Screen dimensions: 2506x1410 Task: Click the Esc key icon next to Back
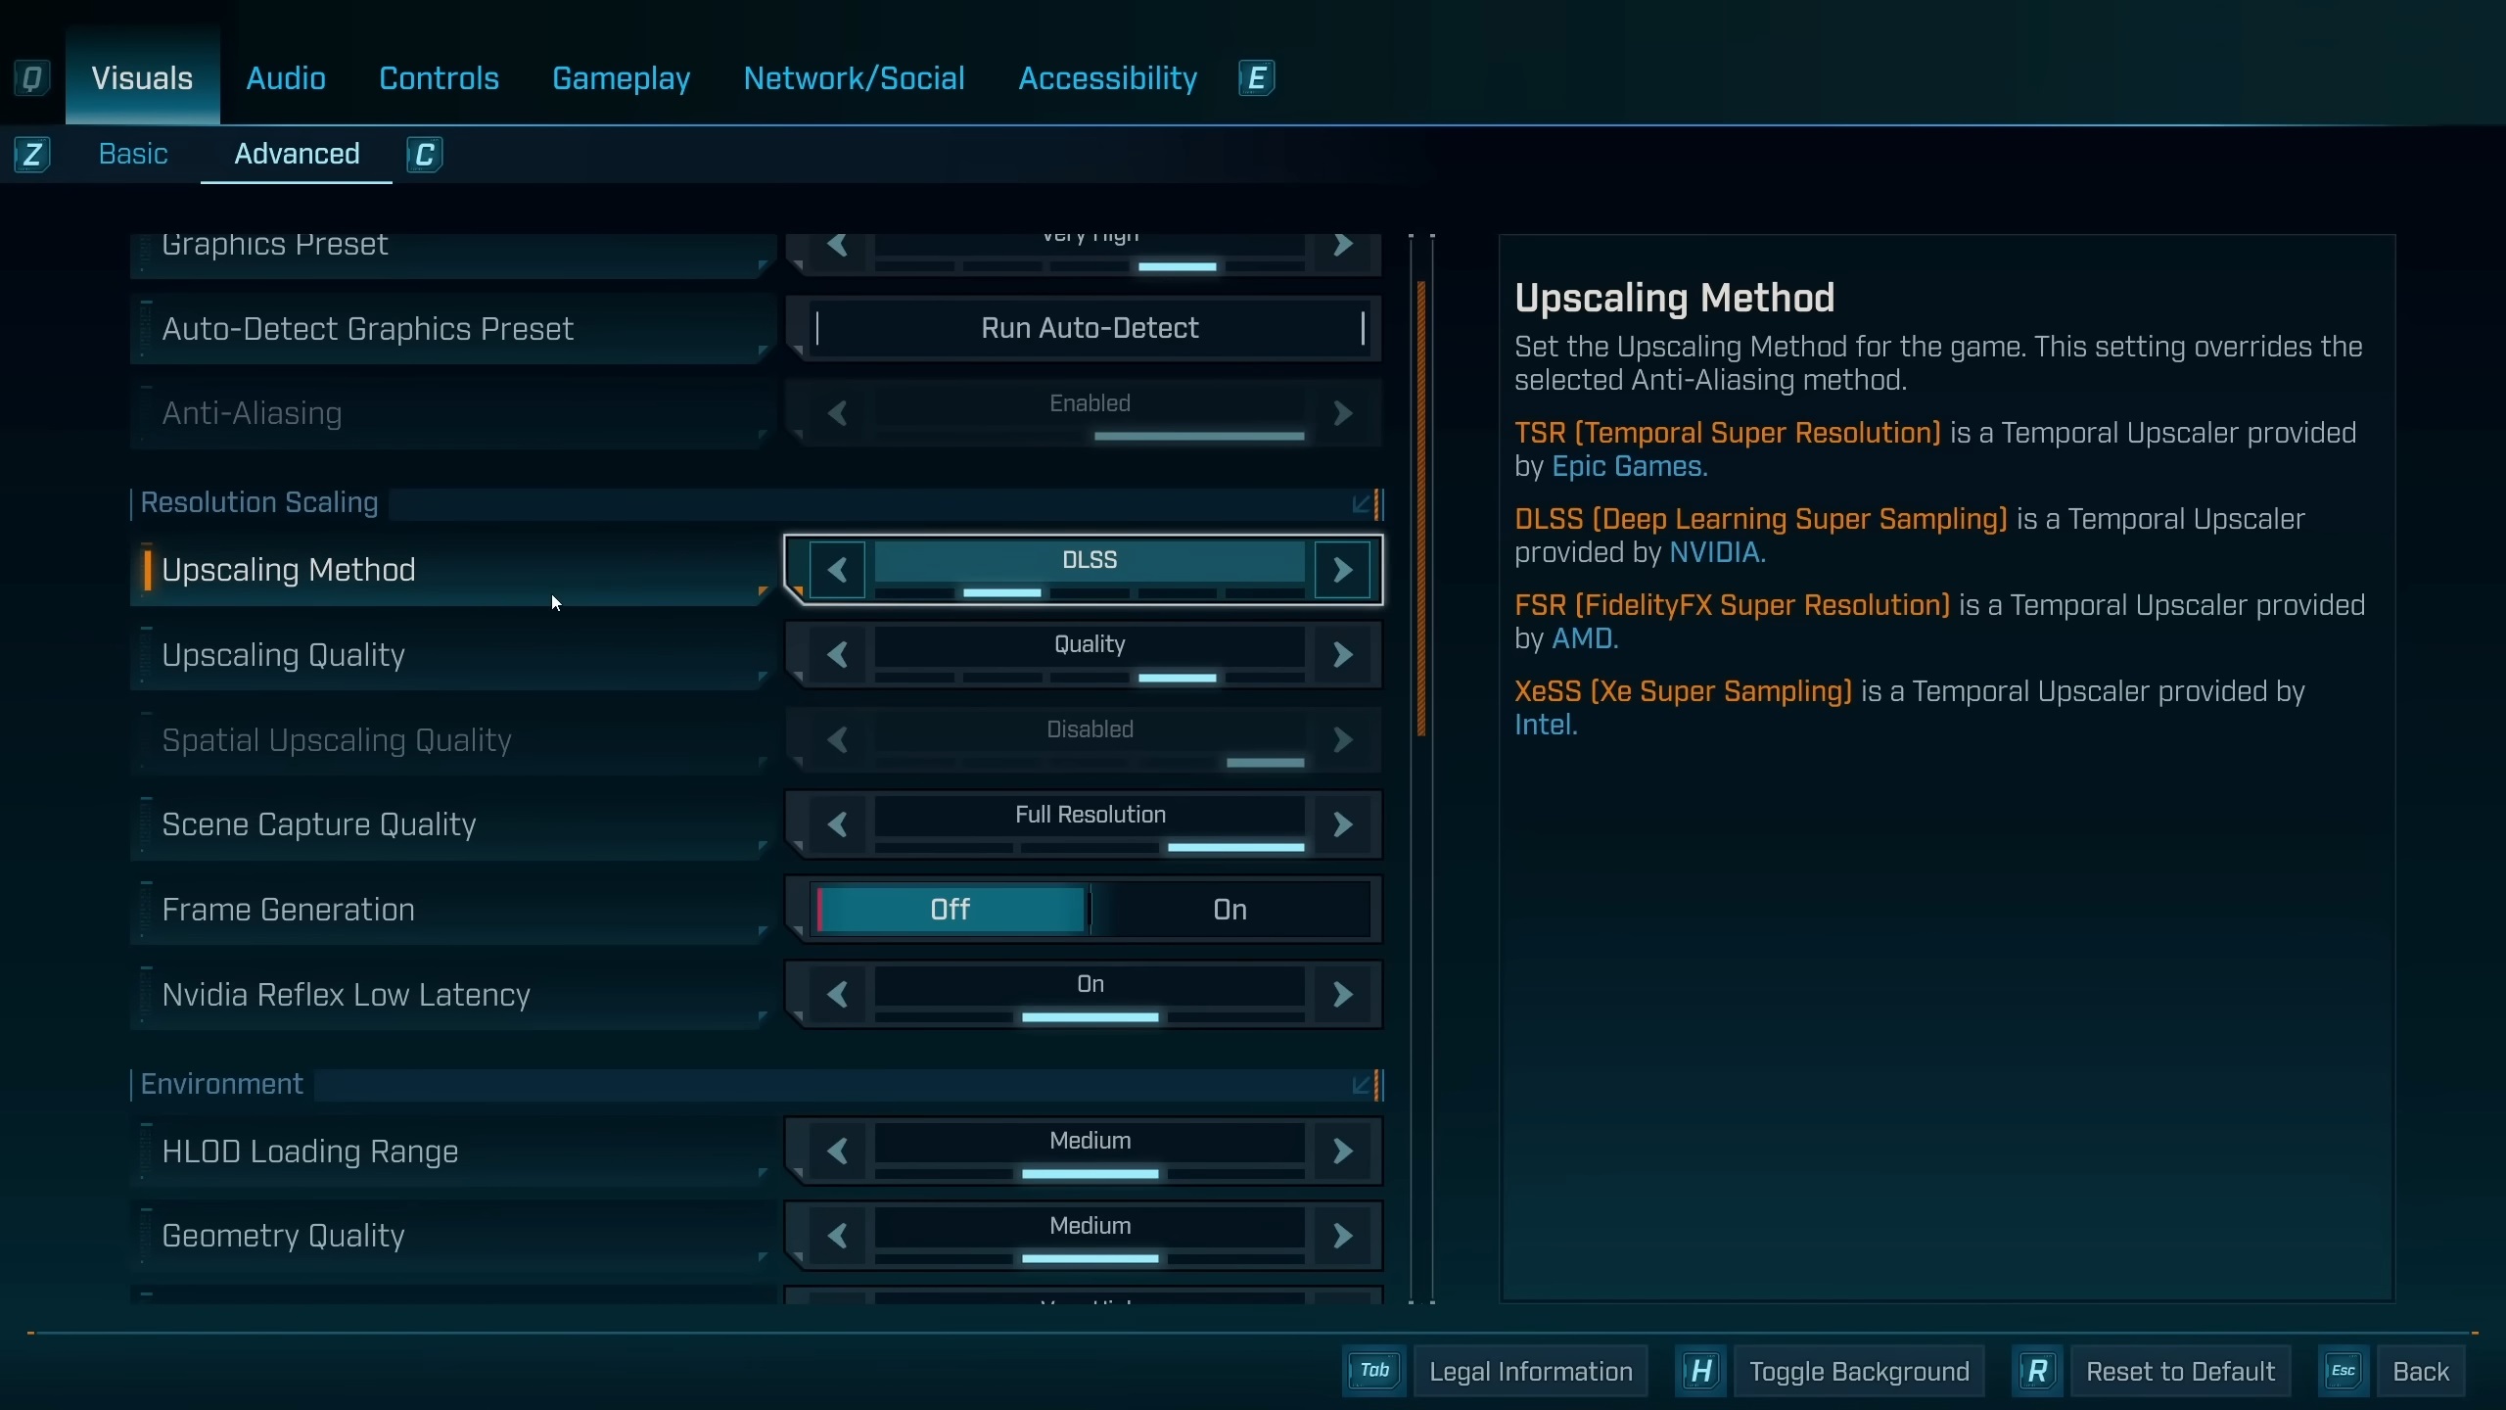[x=2344, y=1371]
